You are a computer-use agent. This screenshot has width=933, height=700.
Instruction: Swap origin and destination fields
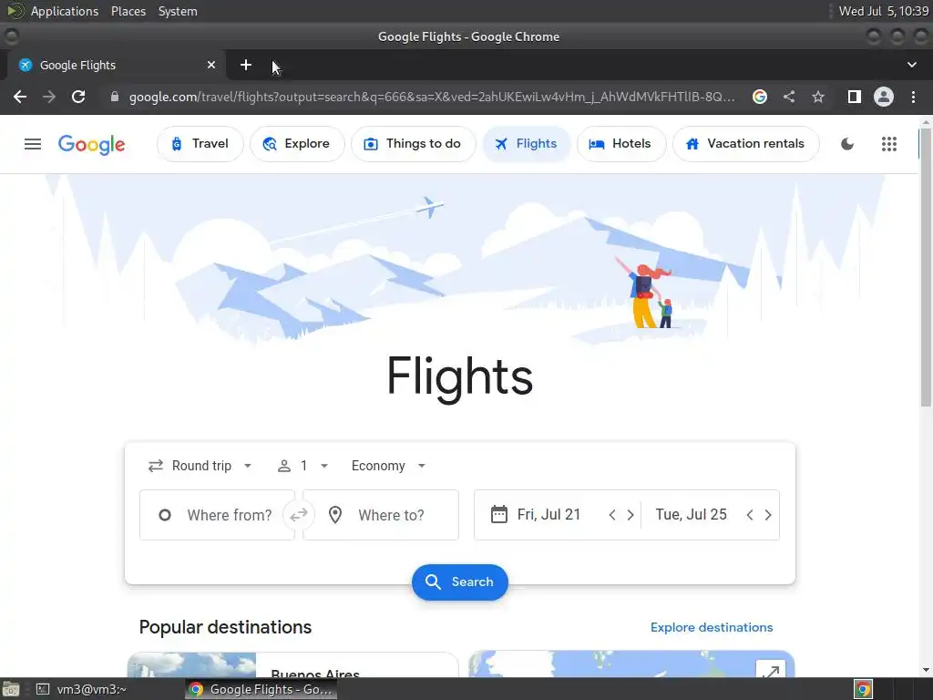[x=299, y=514]
